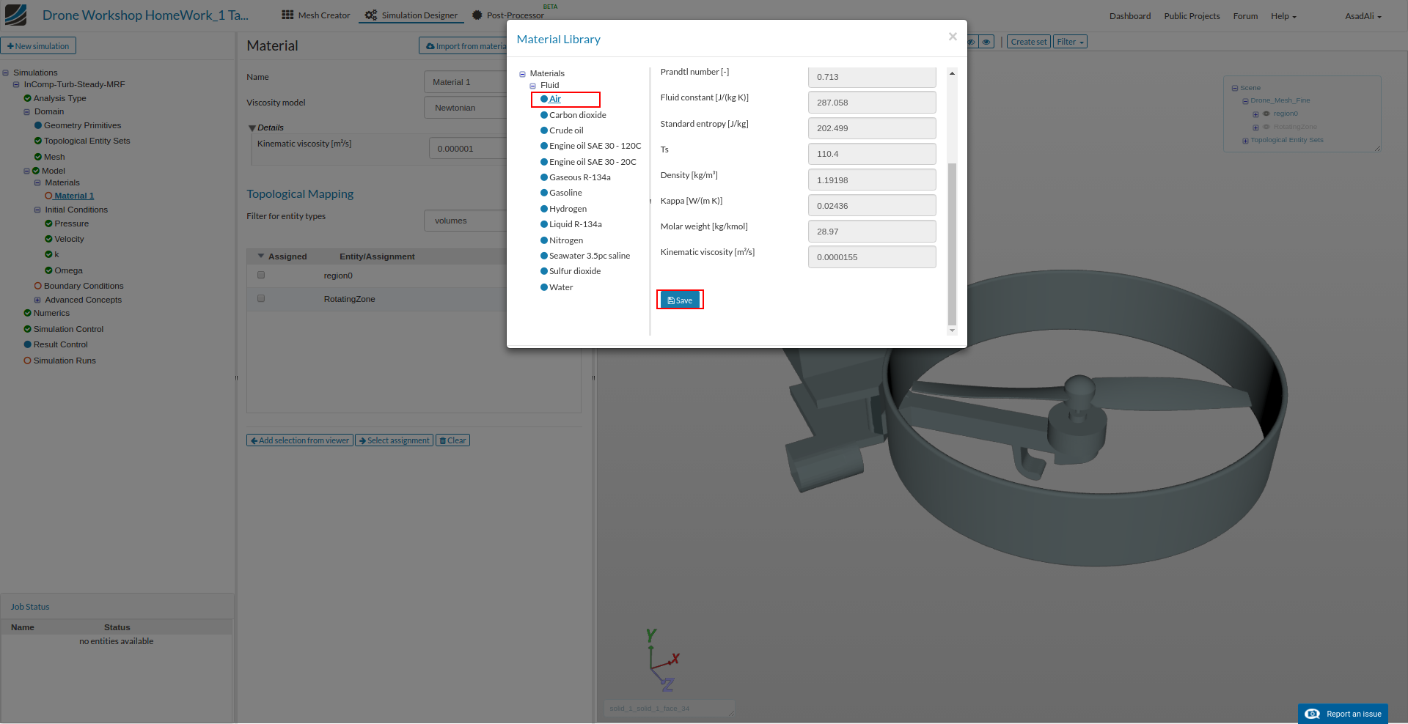Click the Prandtl number value field
1408x724 pixels.
click(872, 77)
